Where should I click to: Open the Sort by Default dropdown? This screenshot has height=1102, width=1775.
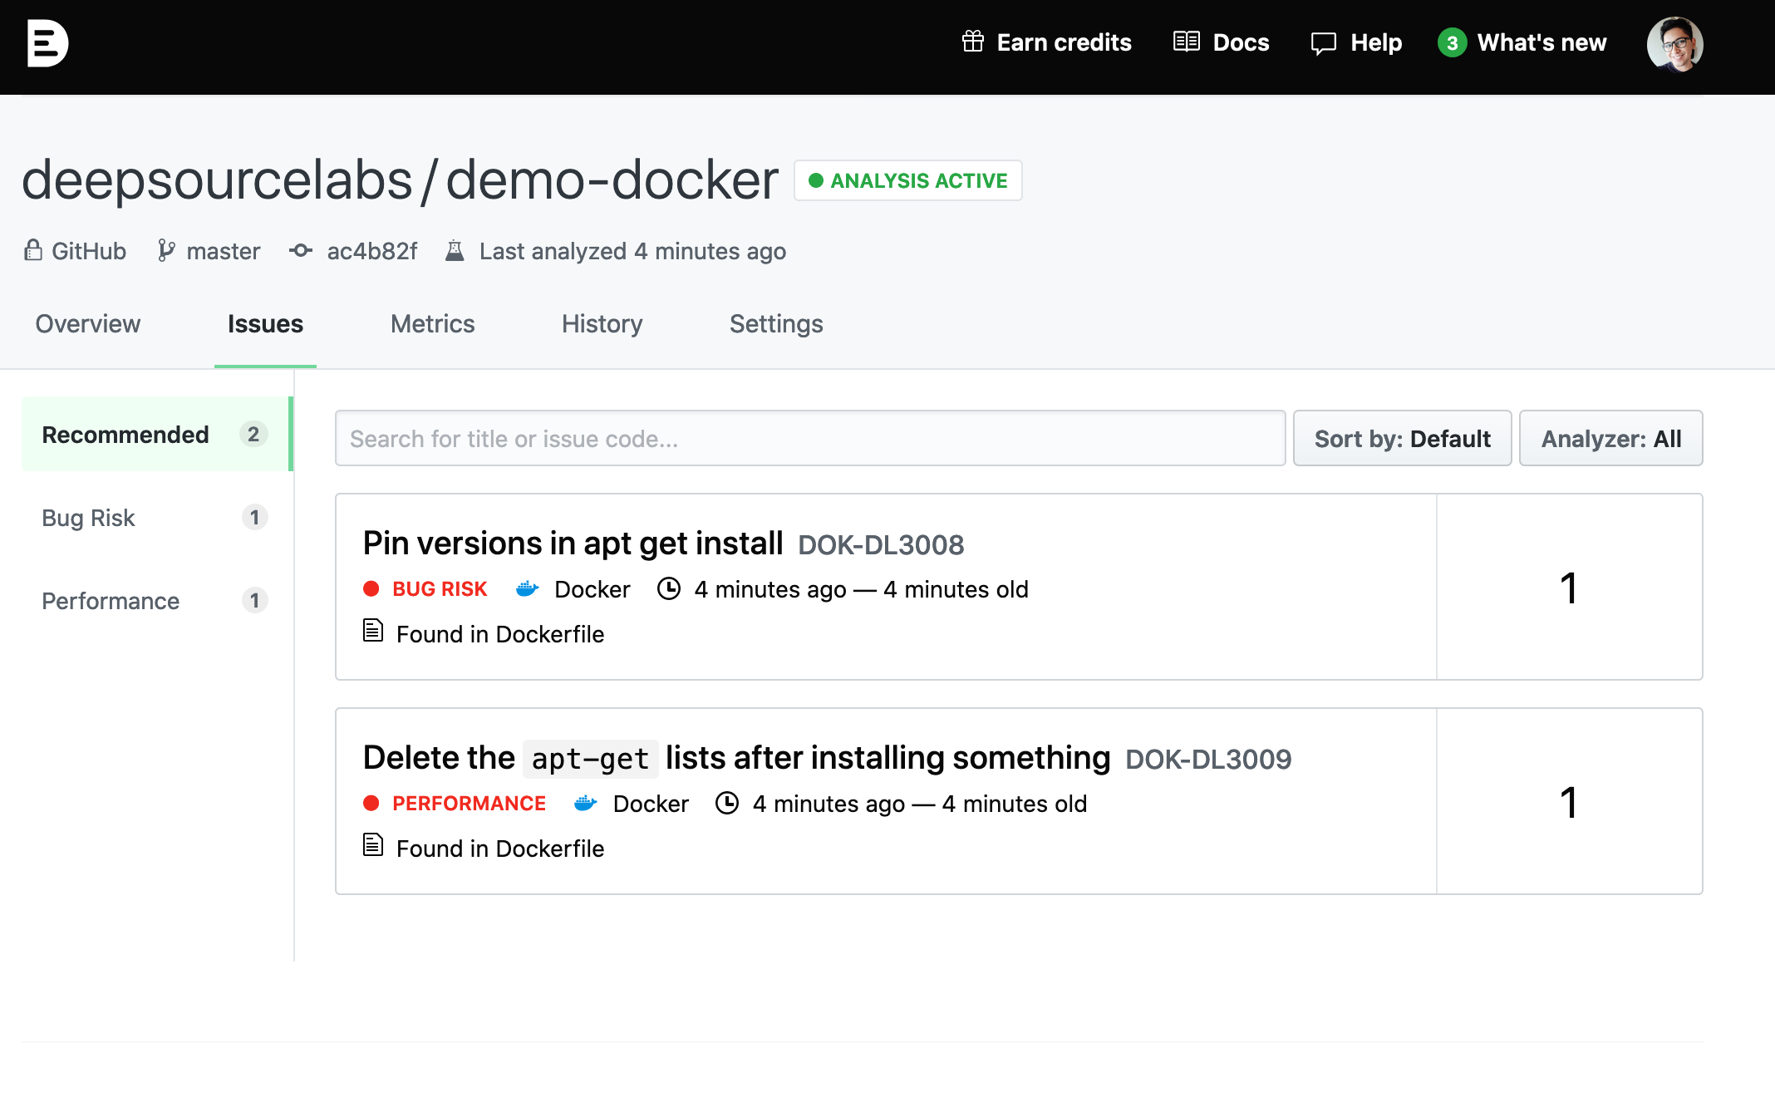tap(1402, 438)
